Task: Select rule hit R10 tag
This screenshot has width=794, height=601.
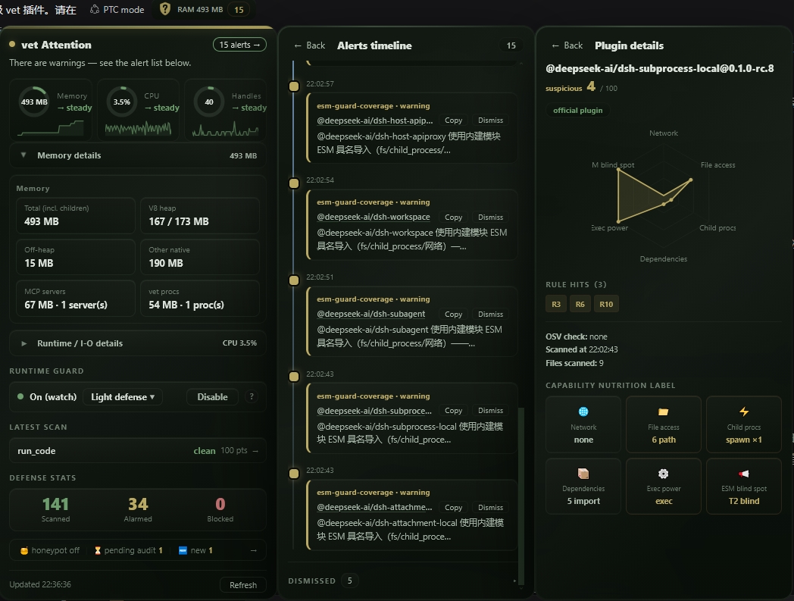Action: pyautogui.click(x=606, y=304)
